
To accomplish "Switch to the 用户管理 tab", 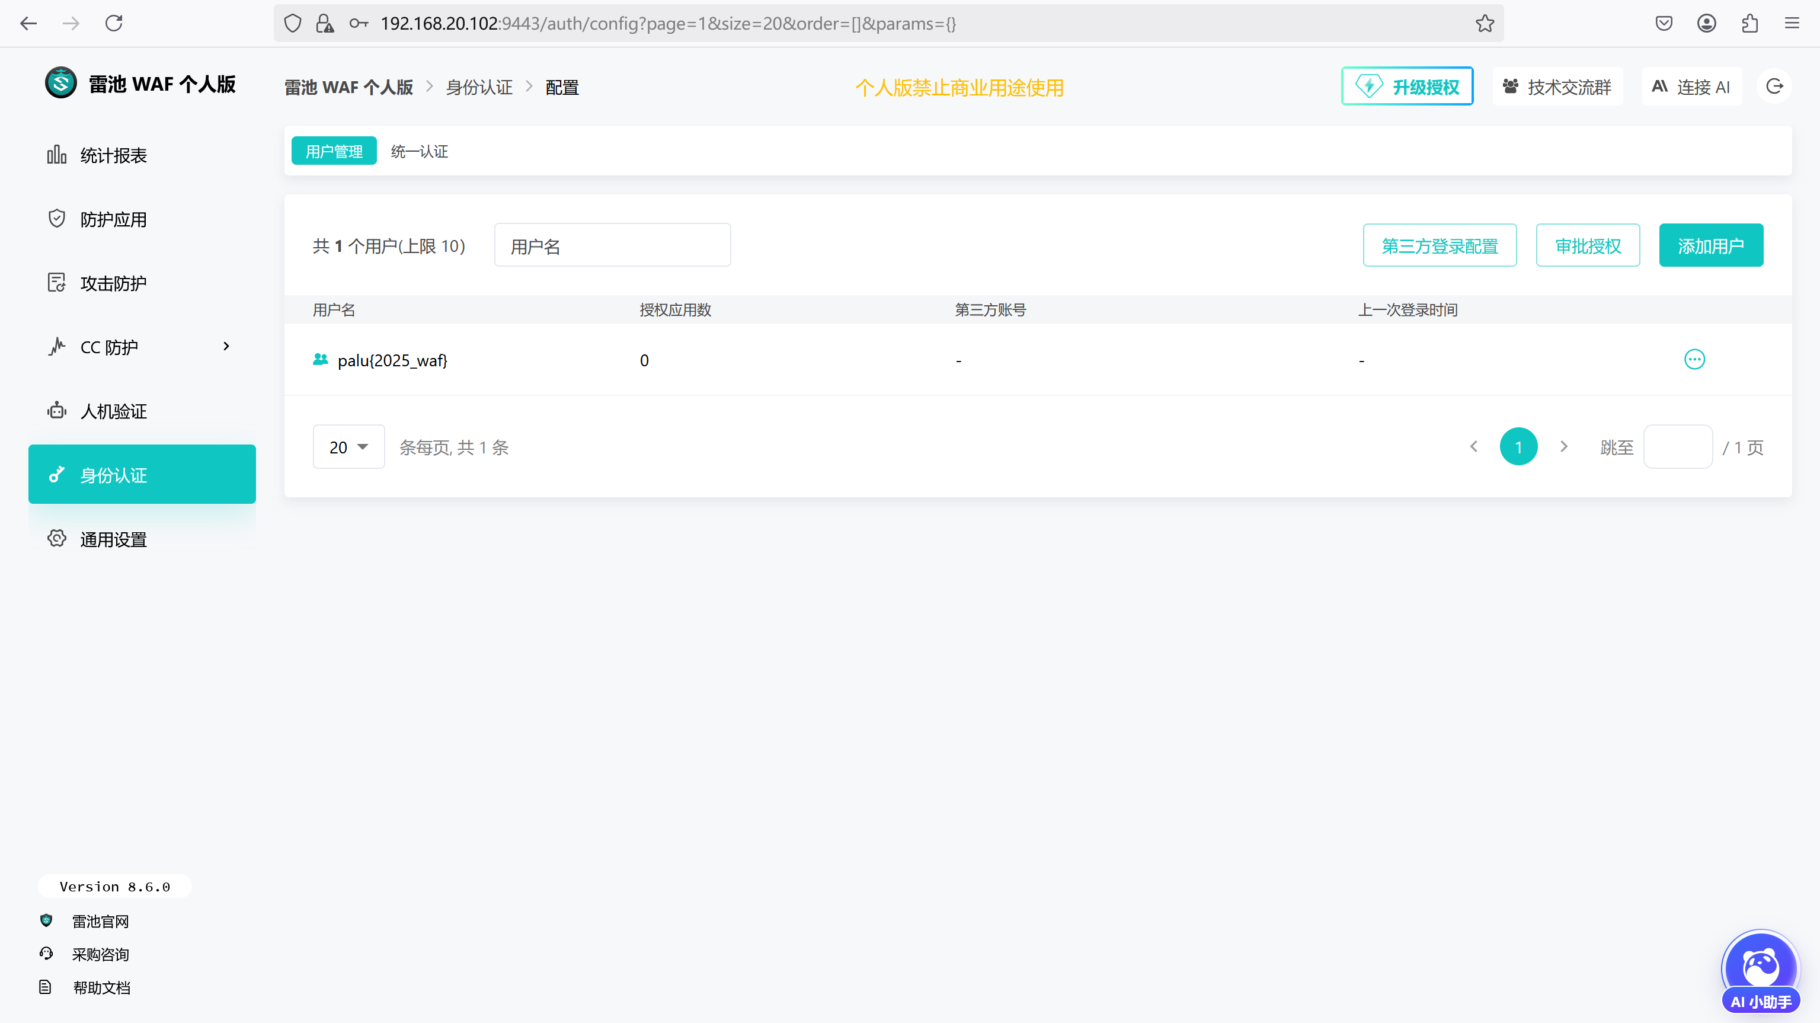I will (x=334, y=151).
